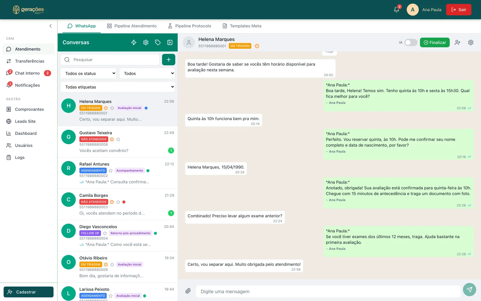Click the Gerações logo
The width and height of the screenshot is (481, 301).
click(x=29, y=10)
